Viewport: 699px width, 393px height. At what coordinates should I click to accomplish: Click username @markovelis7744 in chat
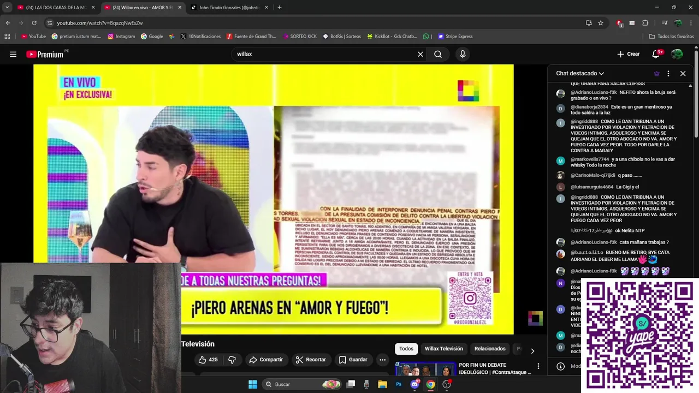tap(589, 159)
